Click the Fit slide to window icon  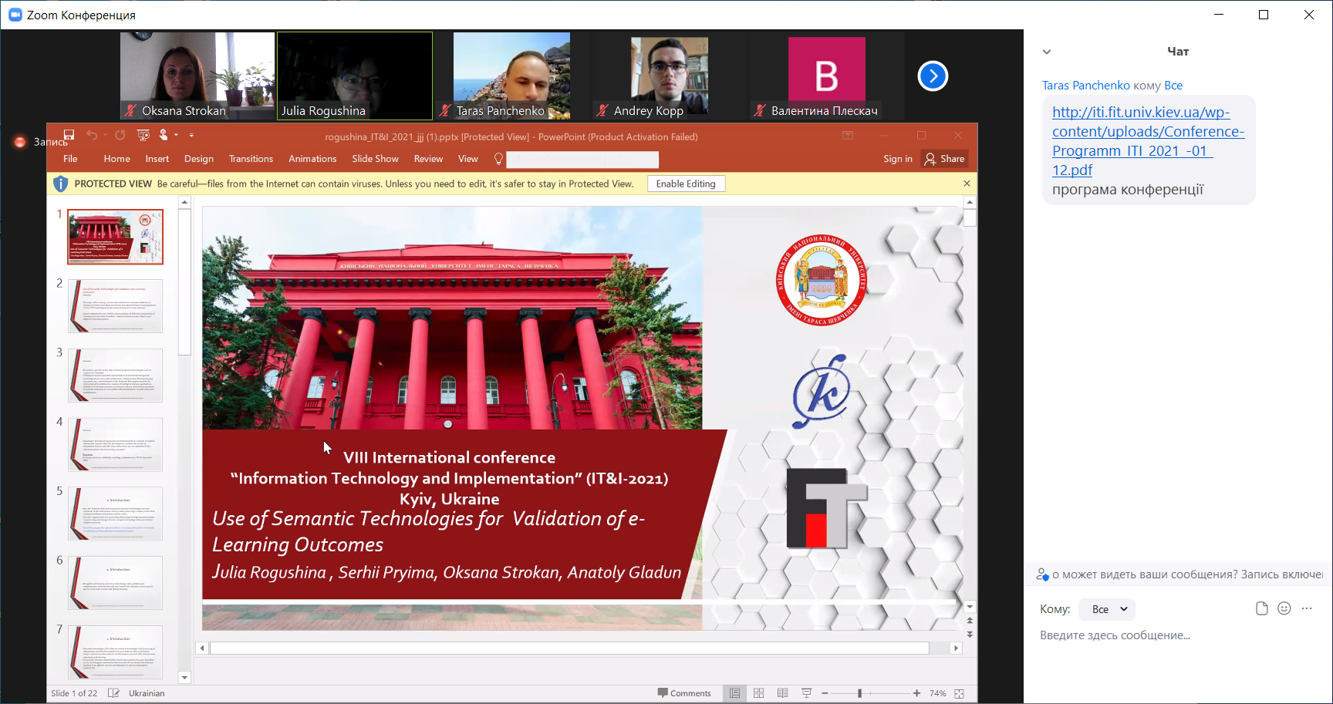959,693
